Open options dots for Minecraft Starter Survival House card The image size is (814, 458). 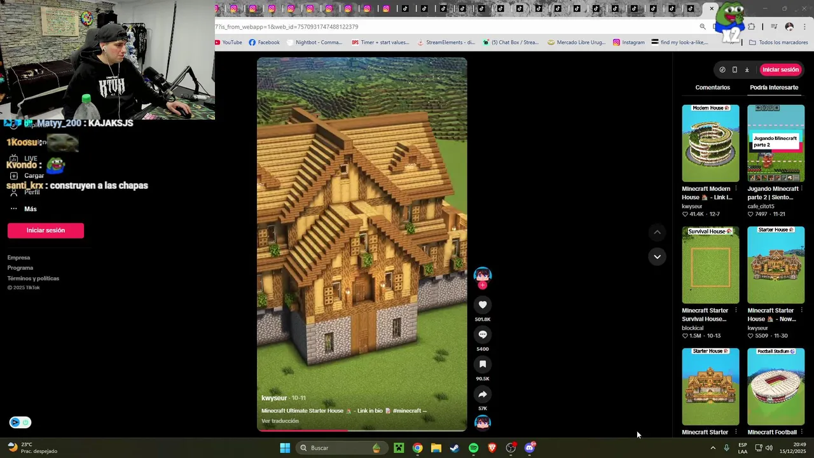(736, 310)
